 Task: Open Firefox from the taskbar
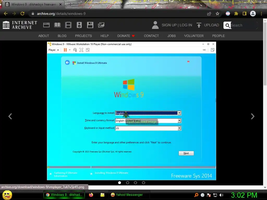click(91, 195)
